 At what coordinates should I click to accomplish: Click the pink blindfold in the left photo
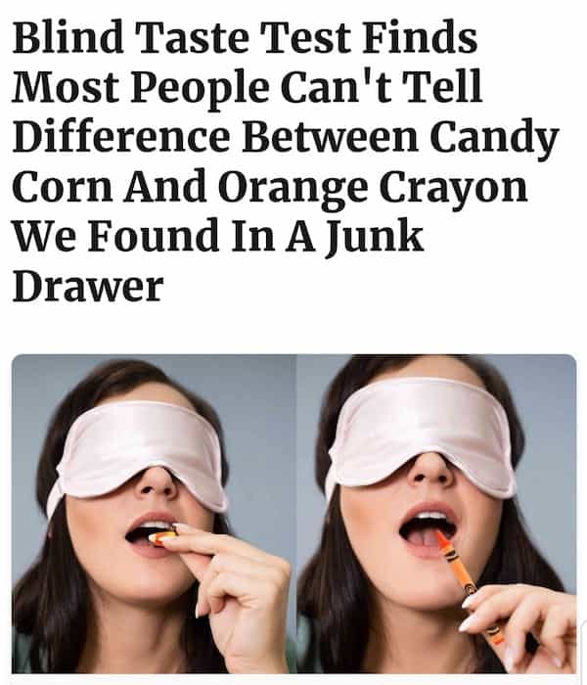[139, 457]
